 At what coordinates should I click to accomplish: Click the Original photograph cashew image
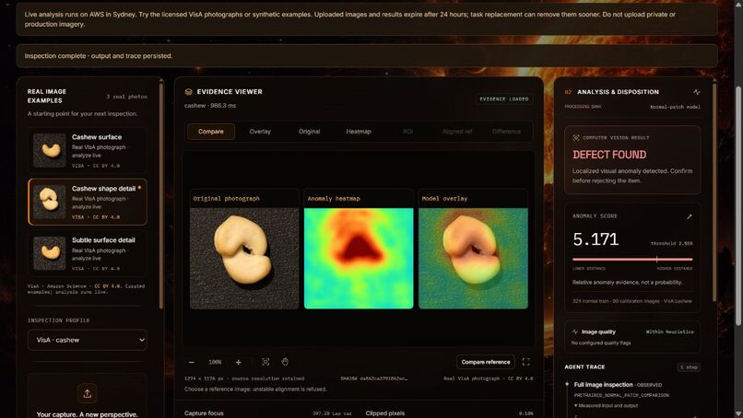[244, 259]
